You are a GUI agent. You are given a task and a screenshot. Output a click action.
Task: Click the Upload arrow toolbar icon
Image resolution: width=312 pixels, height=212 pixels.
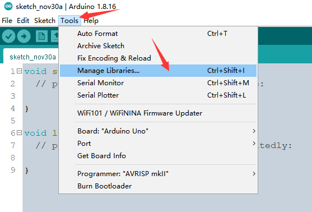[x=24, y=36]
